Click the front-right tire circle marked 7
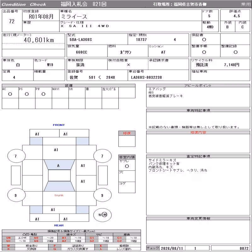The height and width of the screenshot is (252, 252). coord(102,156)
